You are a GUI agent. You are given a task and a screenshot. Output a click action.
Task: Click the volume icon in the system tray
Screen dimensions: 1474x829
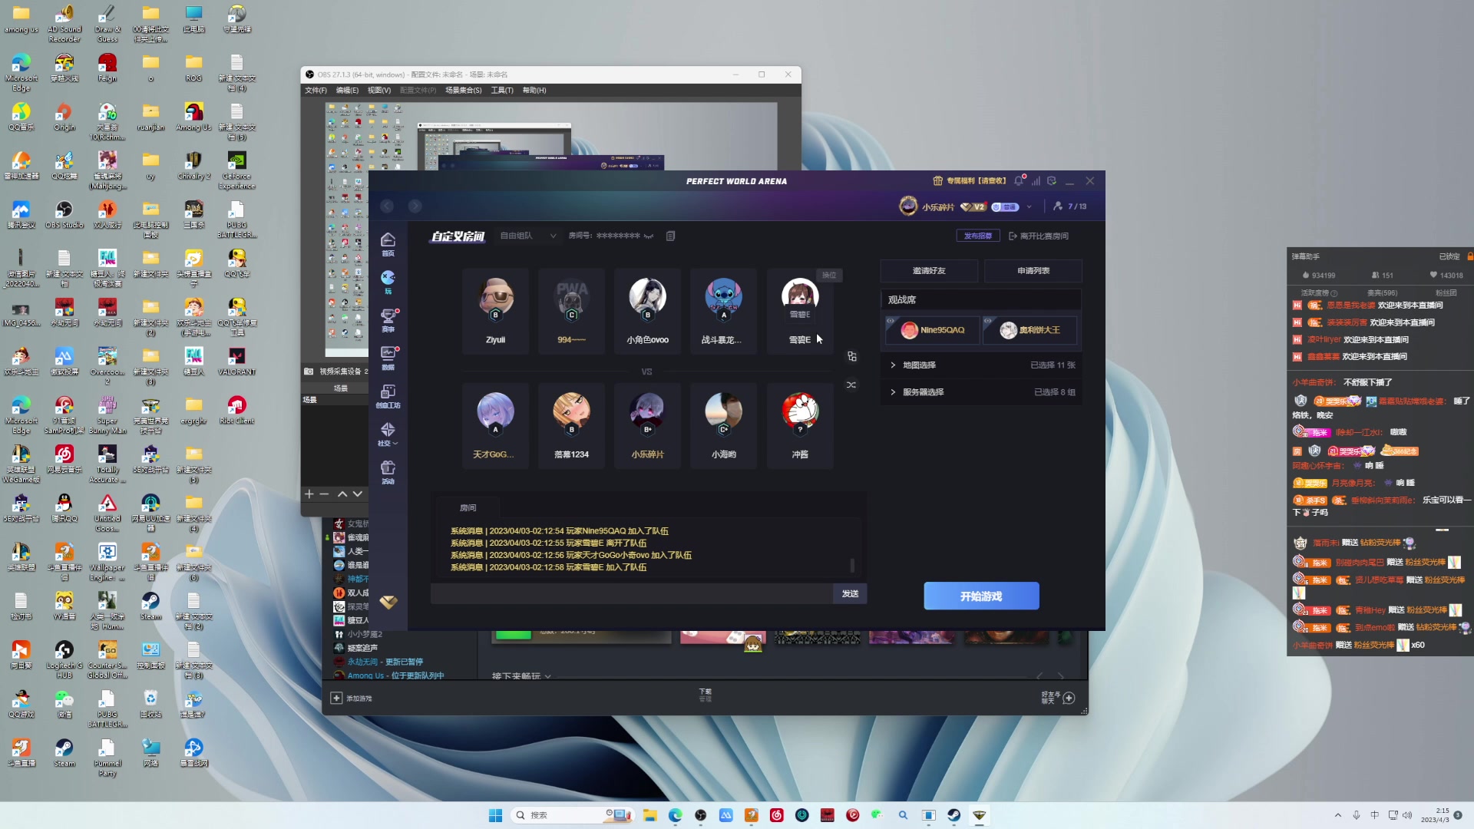click(x=1407, y=815)
